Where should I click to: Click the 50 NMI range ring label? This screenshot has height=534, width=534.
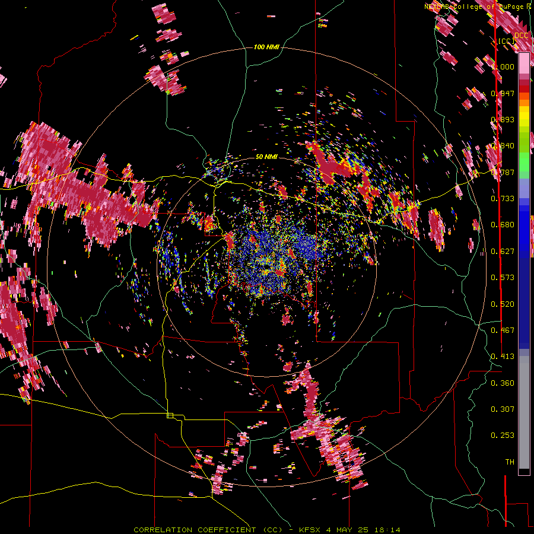(x=266, y=157)
